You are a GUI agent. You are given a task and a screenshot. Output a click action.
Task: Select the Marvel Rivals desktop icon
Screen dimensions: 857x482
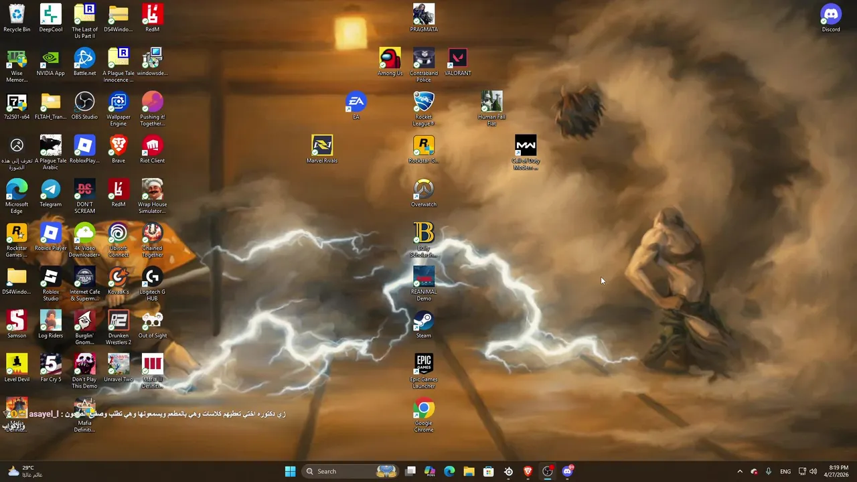point(322,149)
